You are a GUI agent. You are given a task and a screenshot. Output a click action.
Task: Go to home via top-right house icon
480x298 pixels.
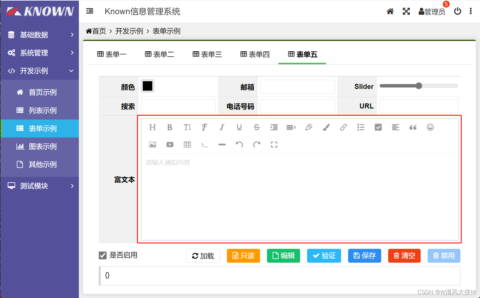[390, 11]
